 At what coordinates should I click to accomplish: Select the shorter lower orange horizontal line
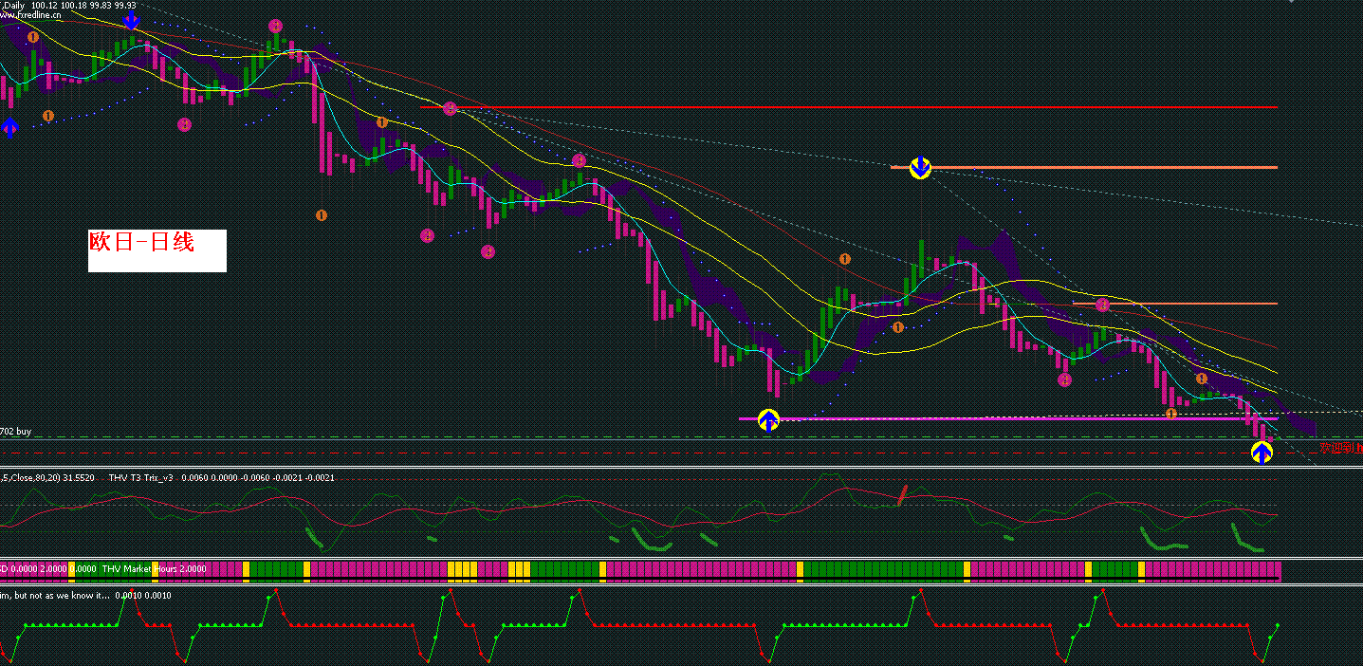[x=1175, y=304]
